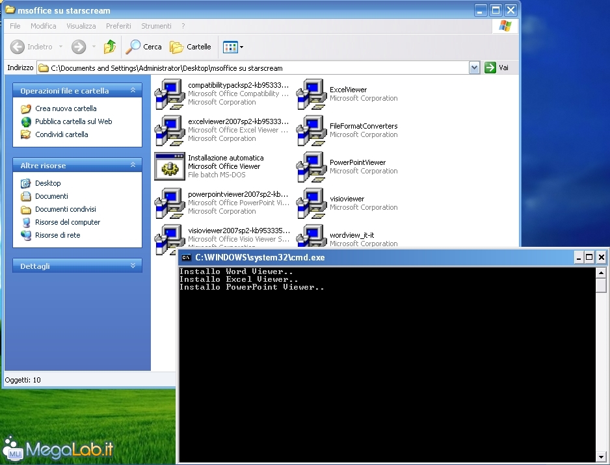Expand the Dettagli panel
Viewport: 610px width, 465px height.
[x=133, y=266]
